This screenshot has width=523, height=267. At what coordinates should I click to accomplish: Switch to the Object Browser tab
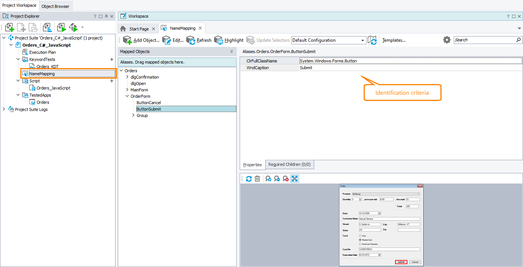(x=55, y=6)
